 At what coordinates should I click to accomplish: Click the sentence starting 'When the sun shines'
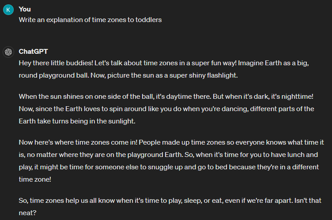coord(115,97)
